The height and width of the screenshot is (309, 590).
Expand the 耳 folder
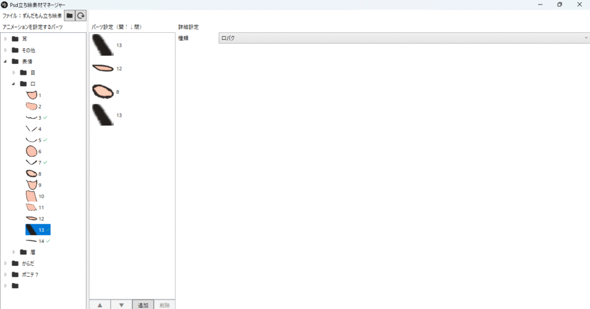tap(6, 39)
